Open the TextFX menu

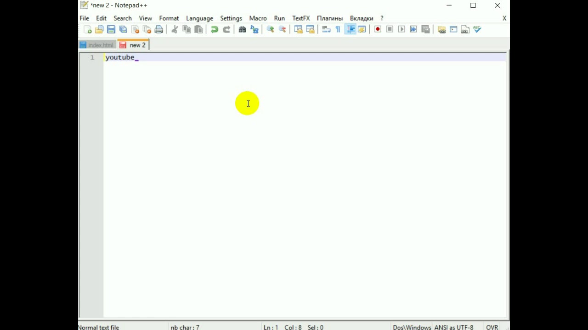(301, 18)
